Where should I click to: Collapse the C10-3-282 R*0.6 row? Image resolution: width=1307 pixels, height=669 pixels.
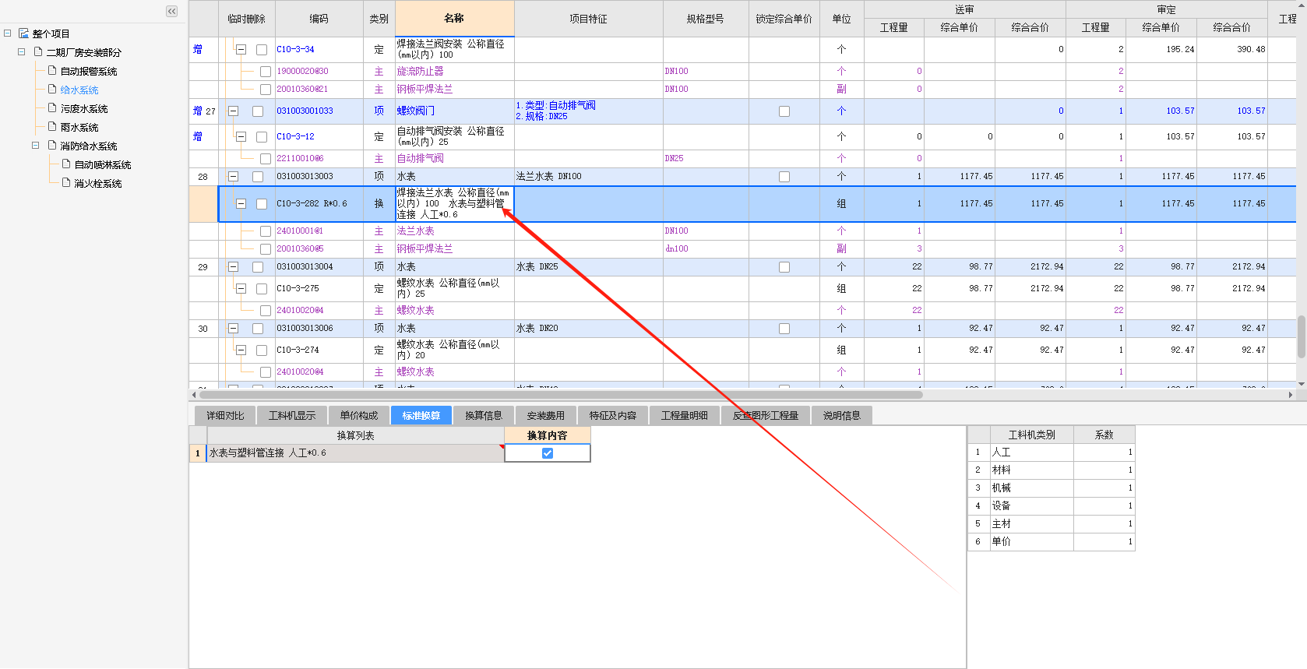(241, 203)
